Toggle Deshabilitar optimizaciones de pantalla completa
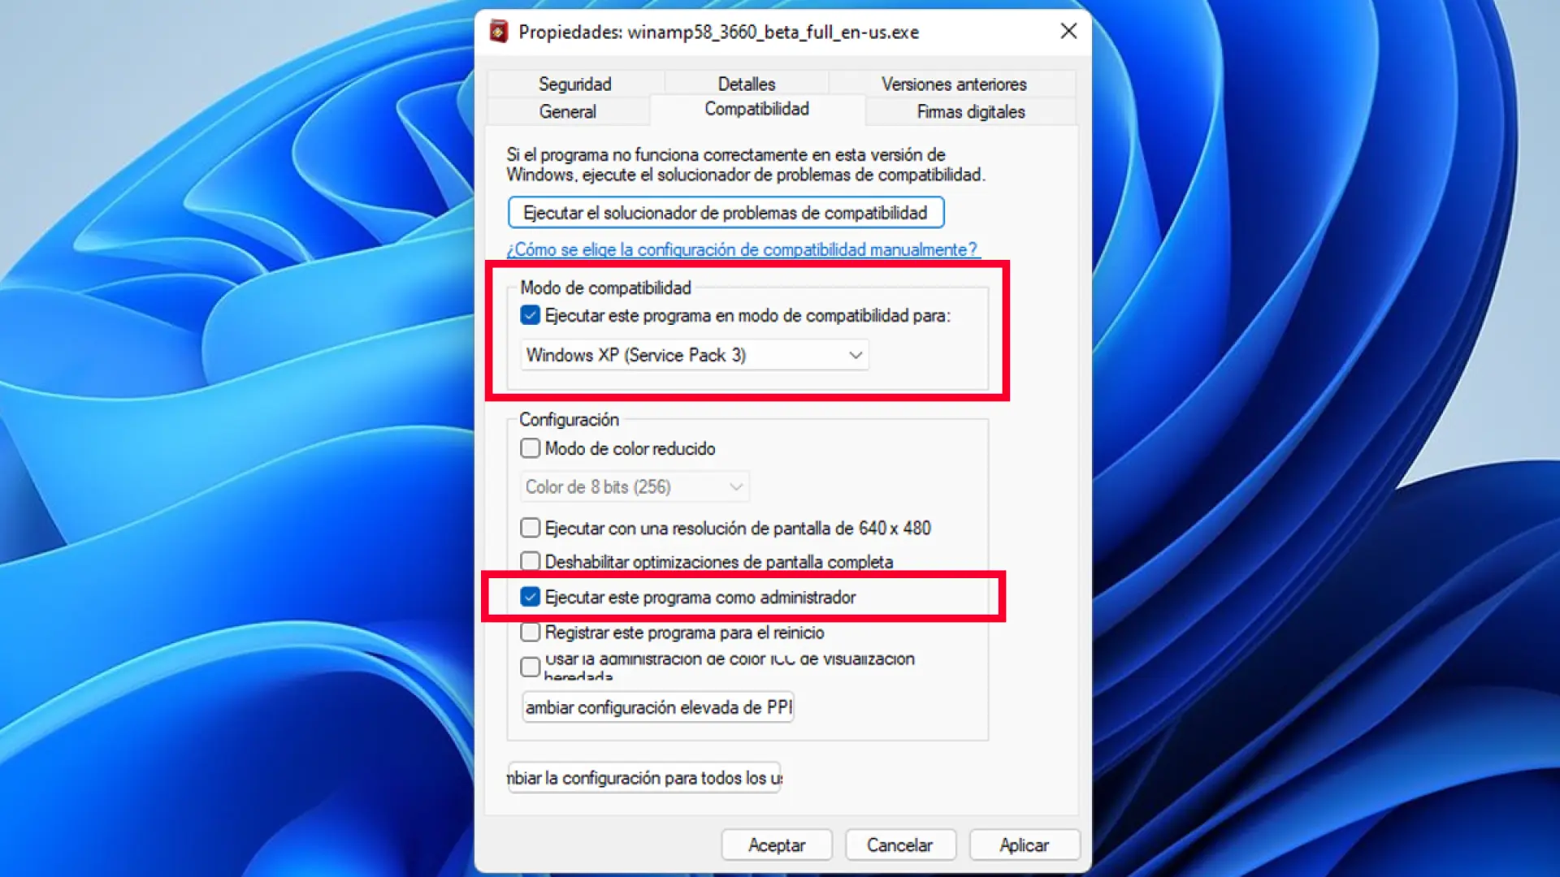This screenshot has height=877, width=1560. pos(530,561)
